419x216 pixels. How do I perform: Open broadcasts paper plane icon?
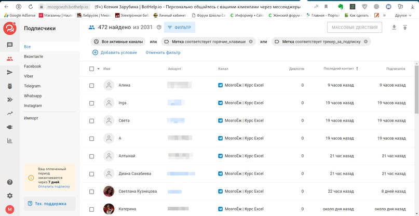(9, 73)
